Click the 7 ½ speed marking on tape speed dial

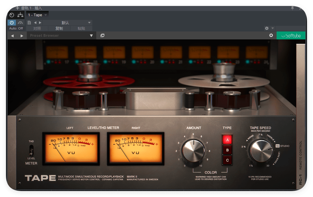click(x=260, y=135)
